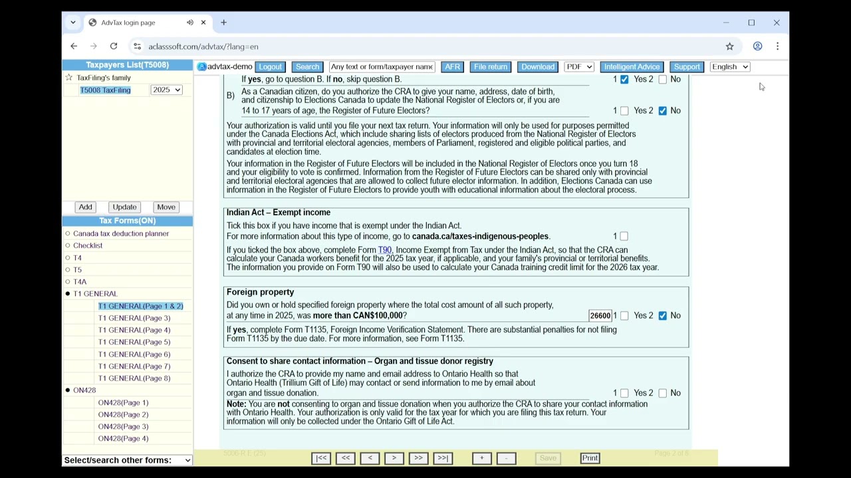Click Move taxpayer button
851x478 pixels.
tap(166, 207)
